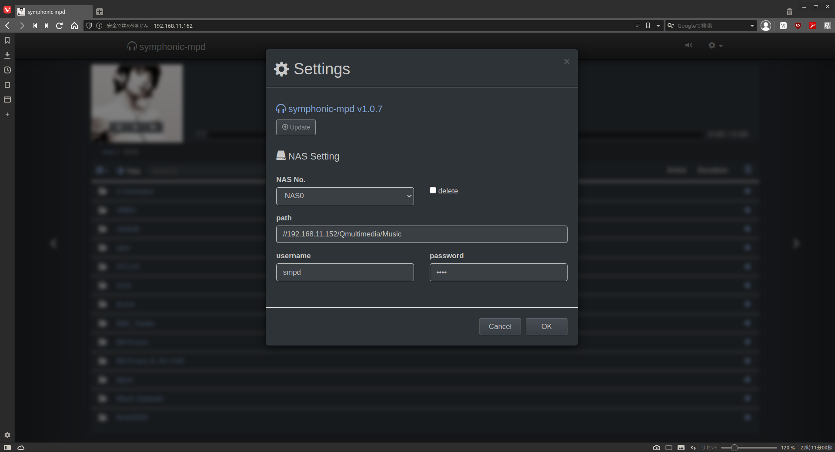Click the Google search field
This screenshot has width=835, height=452.
[x=711, y=26]
